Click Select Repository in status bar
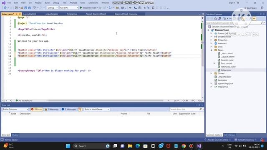The height and width of the screenshot is (150, 267). click(246, 140)
